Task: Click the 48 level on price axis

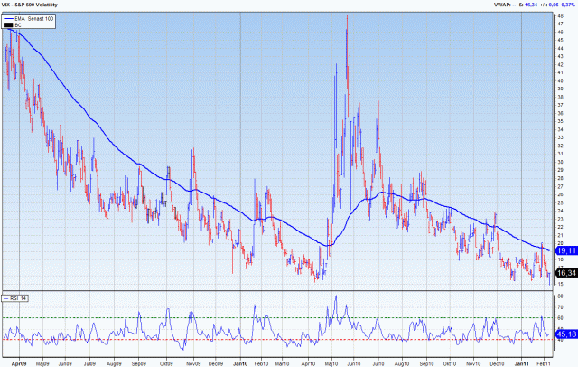Action: click(x=562, y=16)
